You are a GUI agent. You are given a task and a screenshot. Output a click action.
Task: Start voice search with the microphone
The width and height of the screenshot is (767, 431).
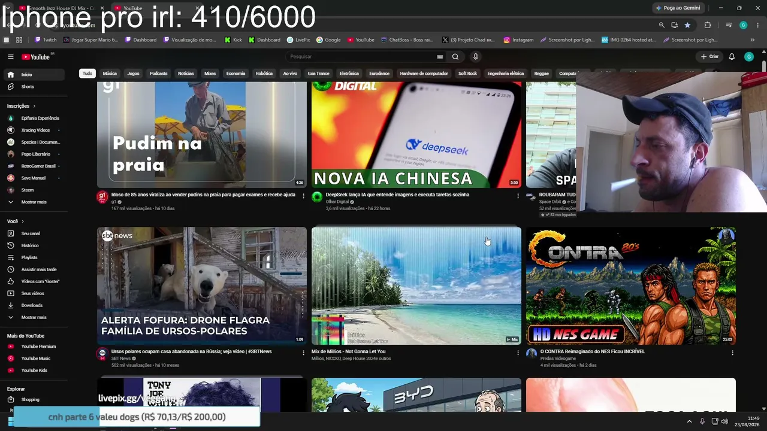click(x=476, y=57)
